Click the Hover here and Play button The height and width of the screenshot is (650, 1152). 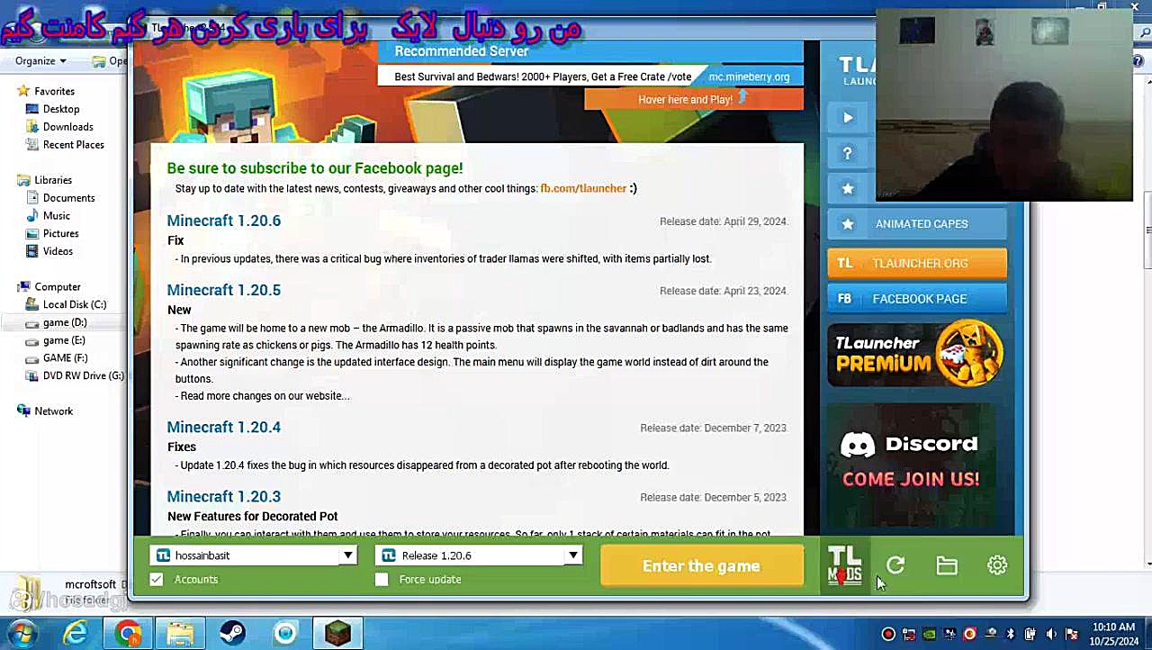(694, 99)
